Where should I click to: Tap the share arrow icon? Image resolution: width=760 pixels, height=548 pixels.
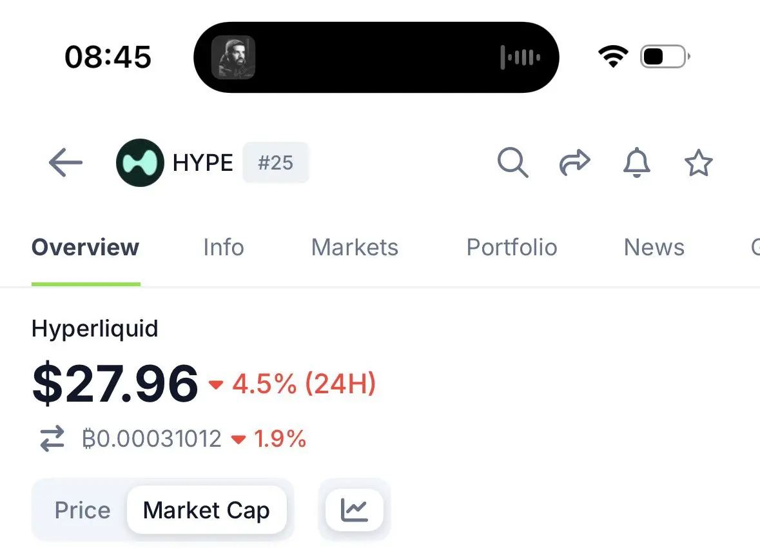pyautogui.click(x=574, y=162)
